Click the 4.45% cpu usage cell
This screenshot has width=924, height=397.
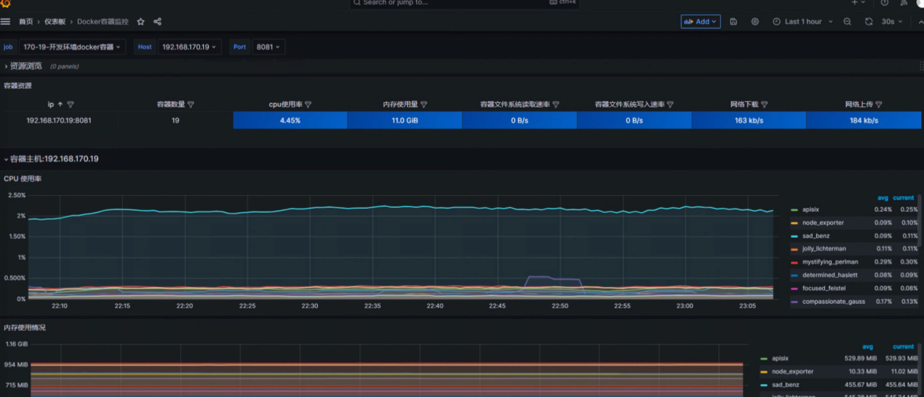[290, 120]
